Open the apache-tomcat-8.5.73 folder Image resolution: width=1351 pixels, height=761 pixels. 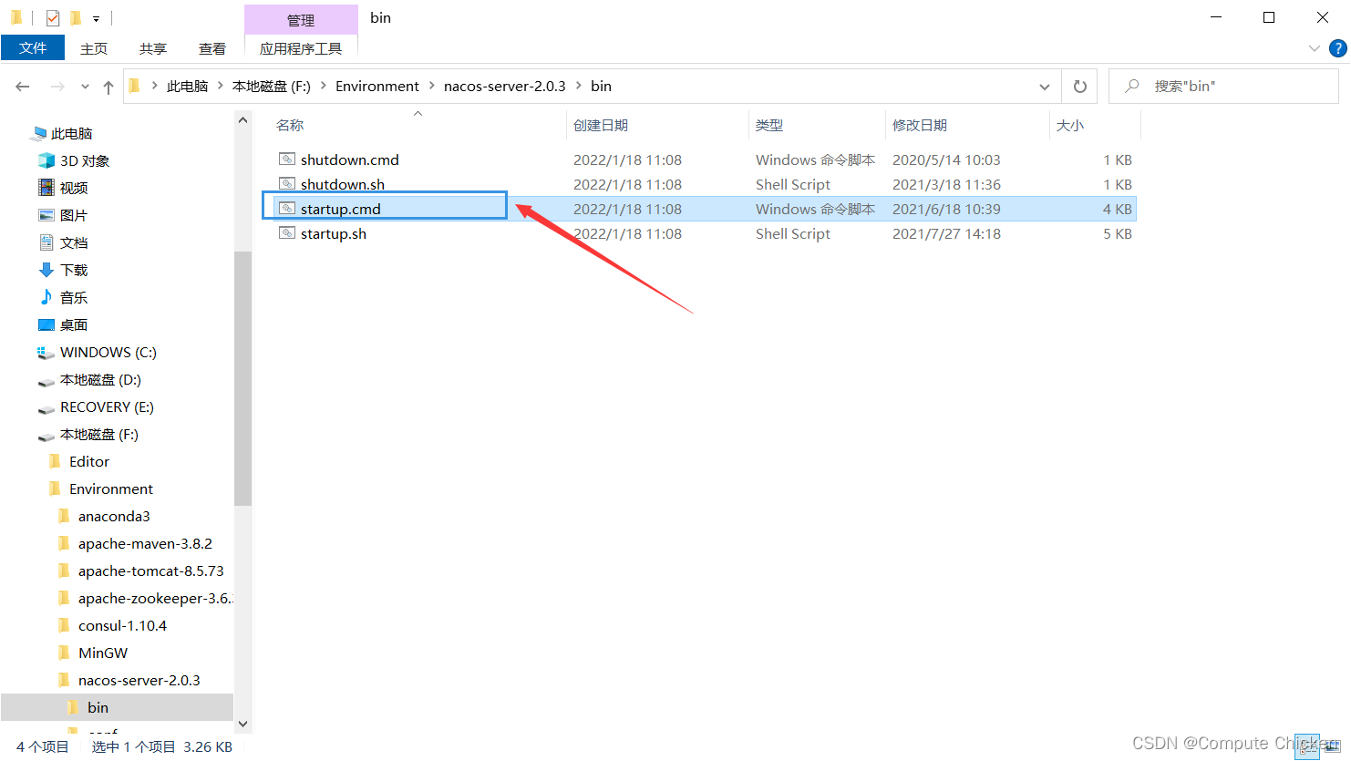coord(150,571)
